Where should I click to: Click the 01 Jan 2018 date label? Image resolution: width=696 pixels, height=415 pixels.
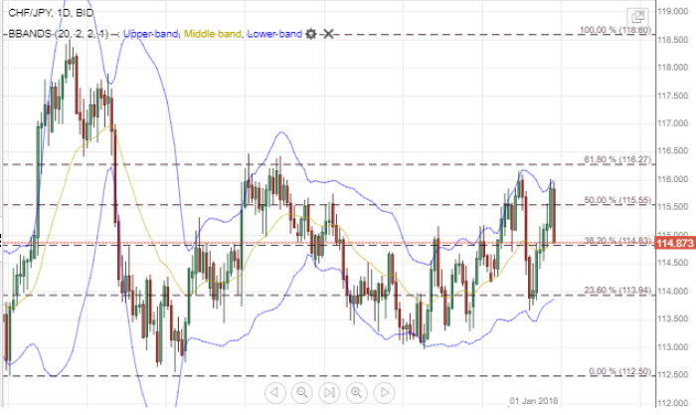[x=534, y=401]
